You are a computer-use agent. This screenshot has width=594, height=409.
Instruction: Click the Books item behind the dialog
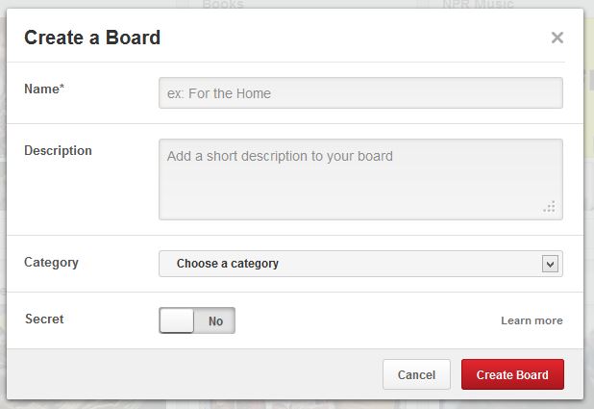coord(223,4)
